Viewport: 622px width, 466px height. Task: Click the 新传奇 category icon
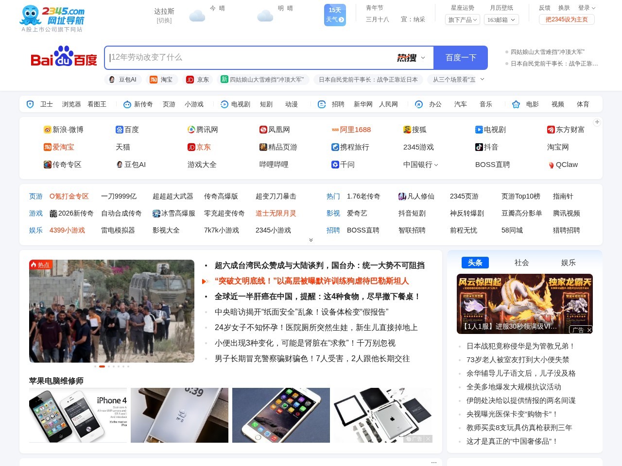point(127,104)
